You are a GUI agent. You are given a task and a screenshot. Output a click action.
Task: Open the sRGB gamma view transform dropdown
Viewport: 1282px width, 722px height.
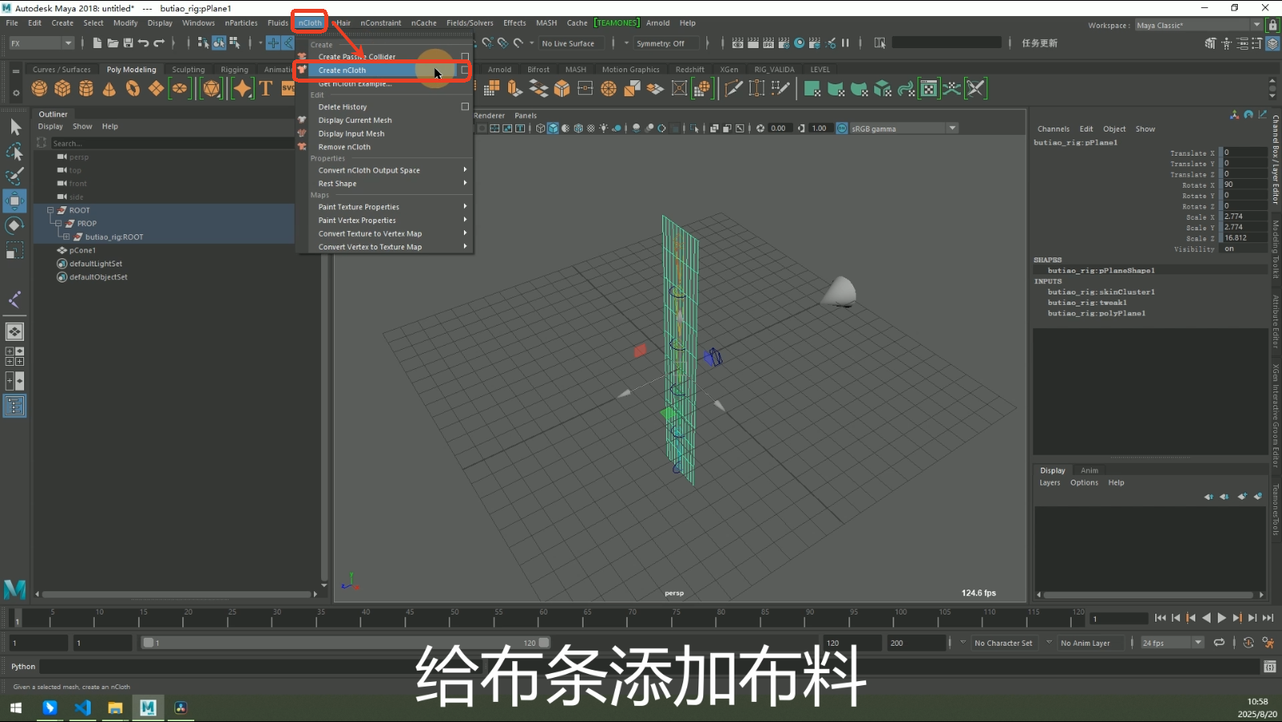pyautogui.click(x=952, y=128)
